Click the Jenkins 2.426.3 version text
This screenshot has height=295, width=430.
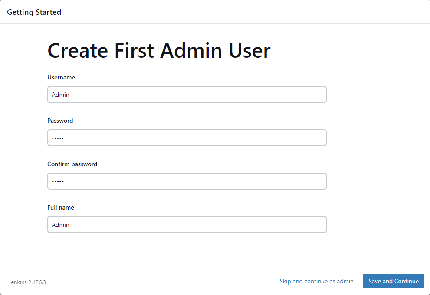point(27,282)
